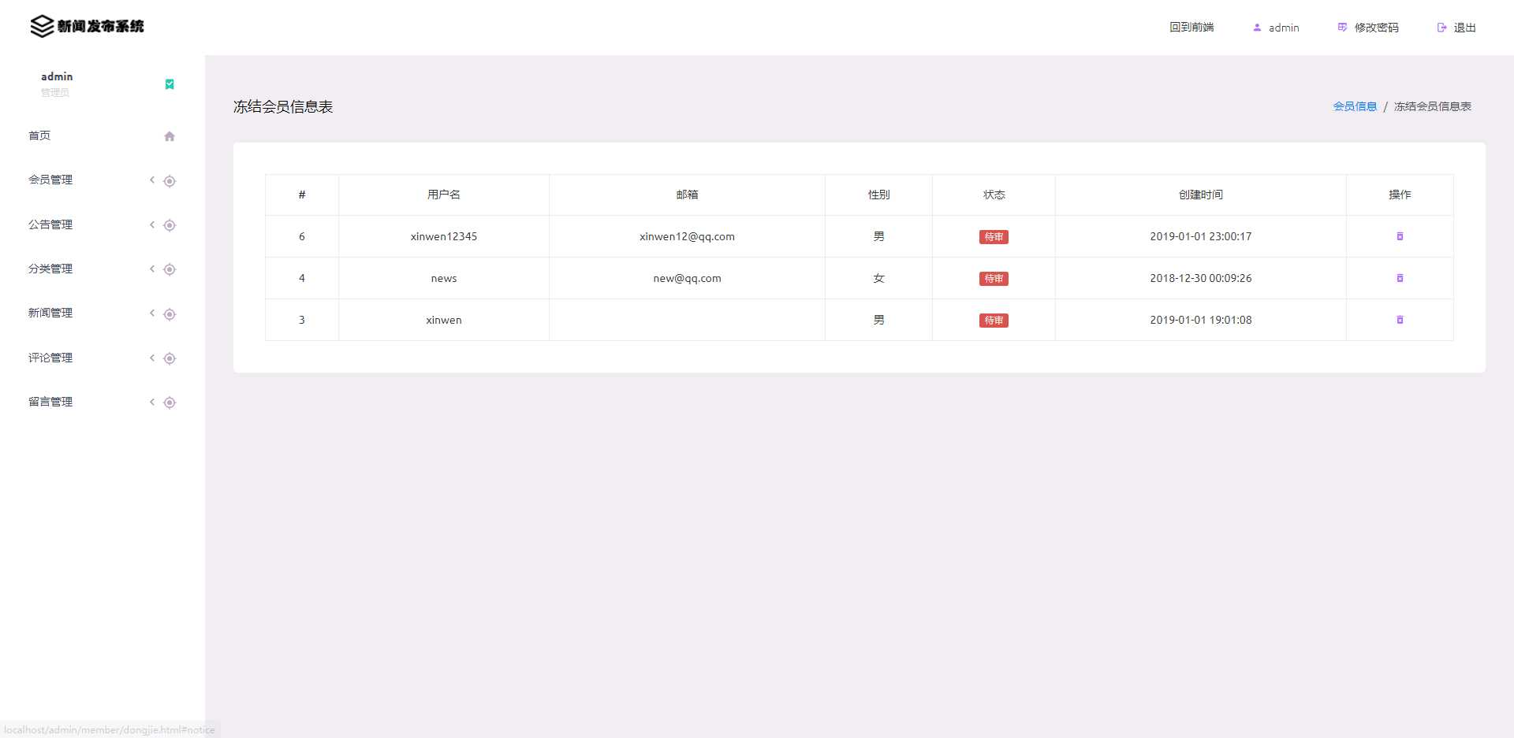Image resolution: width=1514 pixels, height=738 pixels.
Task: Click the news system logo at top left
Action: (87, 25)
